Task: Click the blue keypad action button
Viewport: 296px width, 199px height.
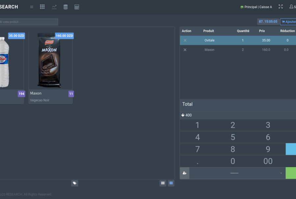Action: coord(291,149)
